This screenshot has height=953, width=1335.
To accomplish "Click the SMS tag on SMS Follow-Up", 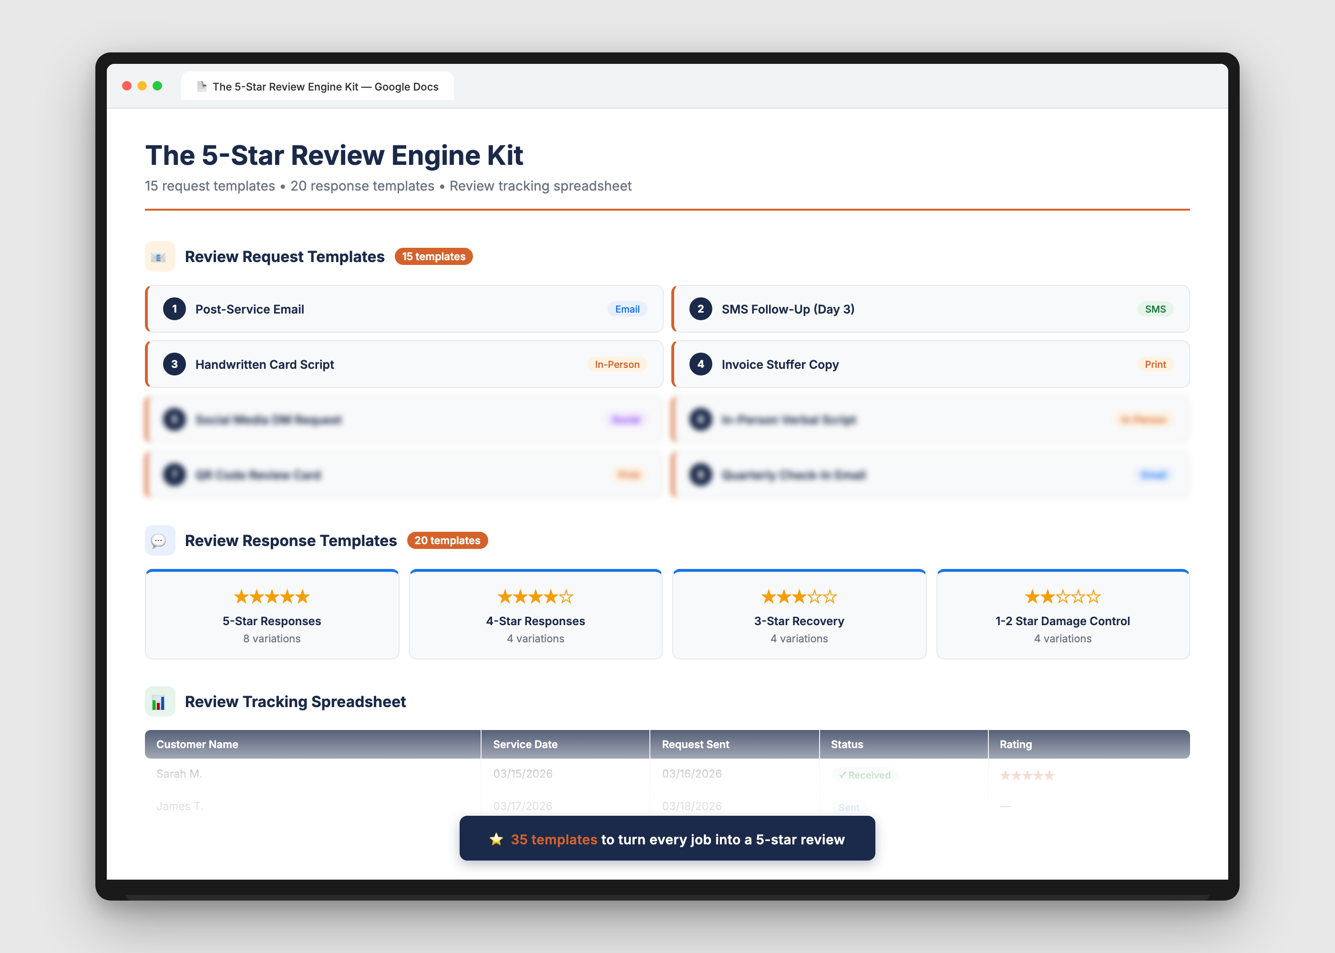I will [x=1155, y=309].
